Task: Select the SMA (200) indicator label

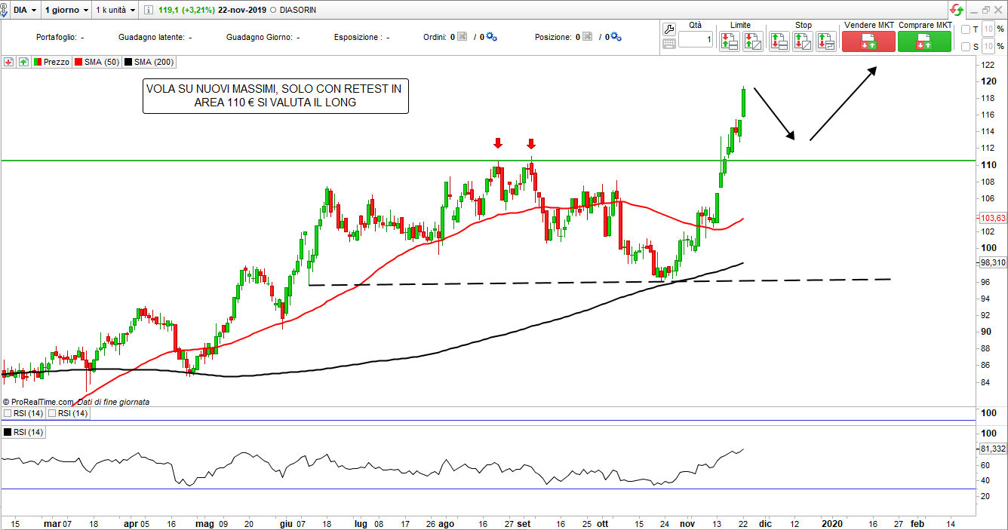Action: click(x=148, y=62)
